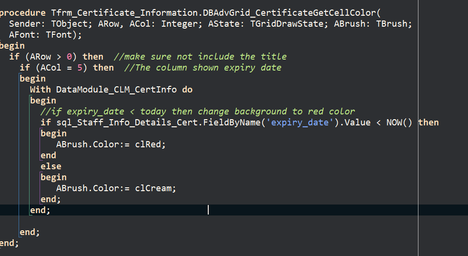The height and width of the screenshot is (256, 468).
Task: Click 'Sender: TObject' parameter
Action: click(48, 24)
